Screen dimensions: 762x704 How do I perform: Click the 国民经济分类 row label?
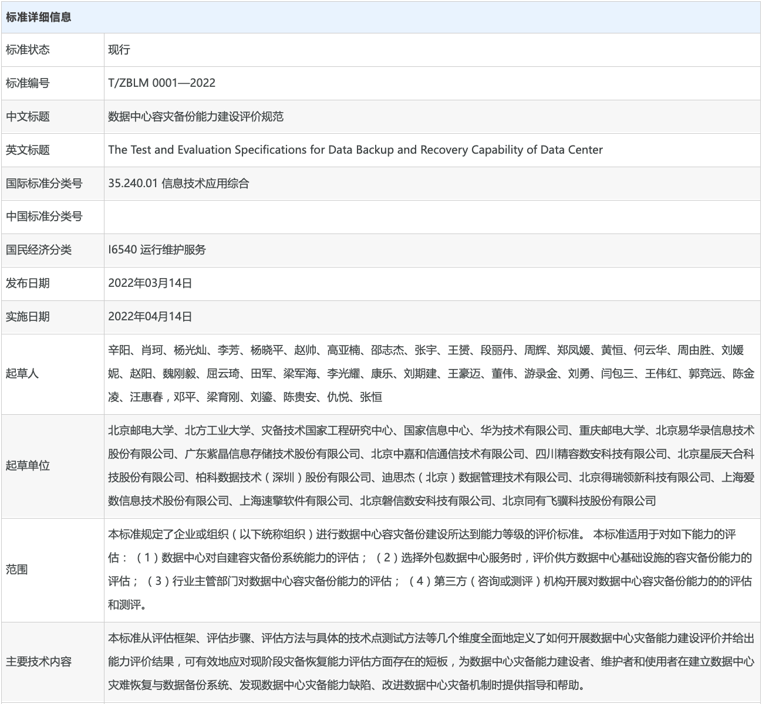coord(39,250)
